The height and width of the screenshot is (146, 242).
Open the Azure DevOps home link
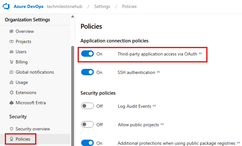click(x=28, y=6)
